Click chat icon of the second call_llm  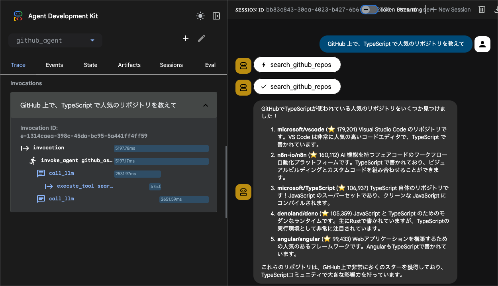(41, 199)
